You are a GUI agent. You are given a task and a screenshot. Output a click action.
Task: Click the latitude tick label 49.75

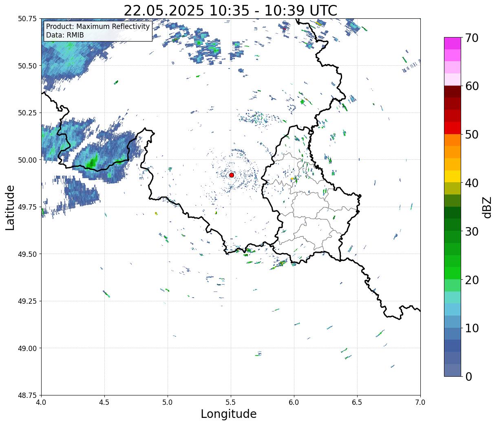click(28, 207)
